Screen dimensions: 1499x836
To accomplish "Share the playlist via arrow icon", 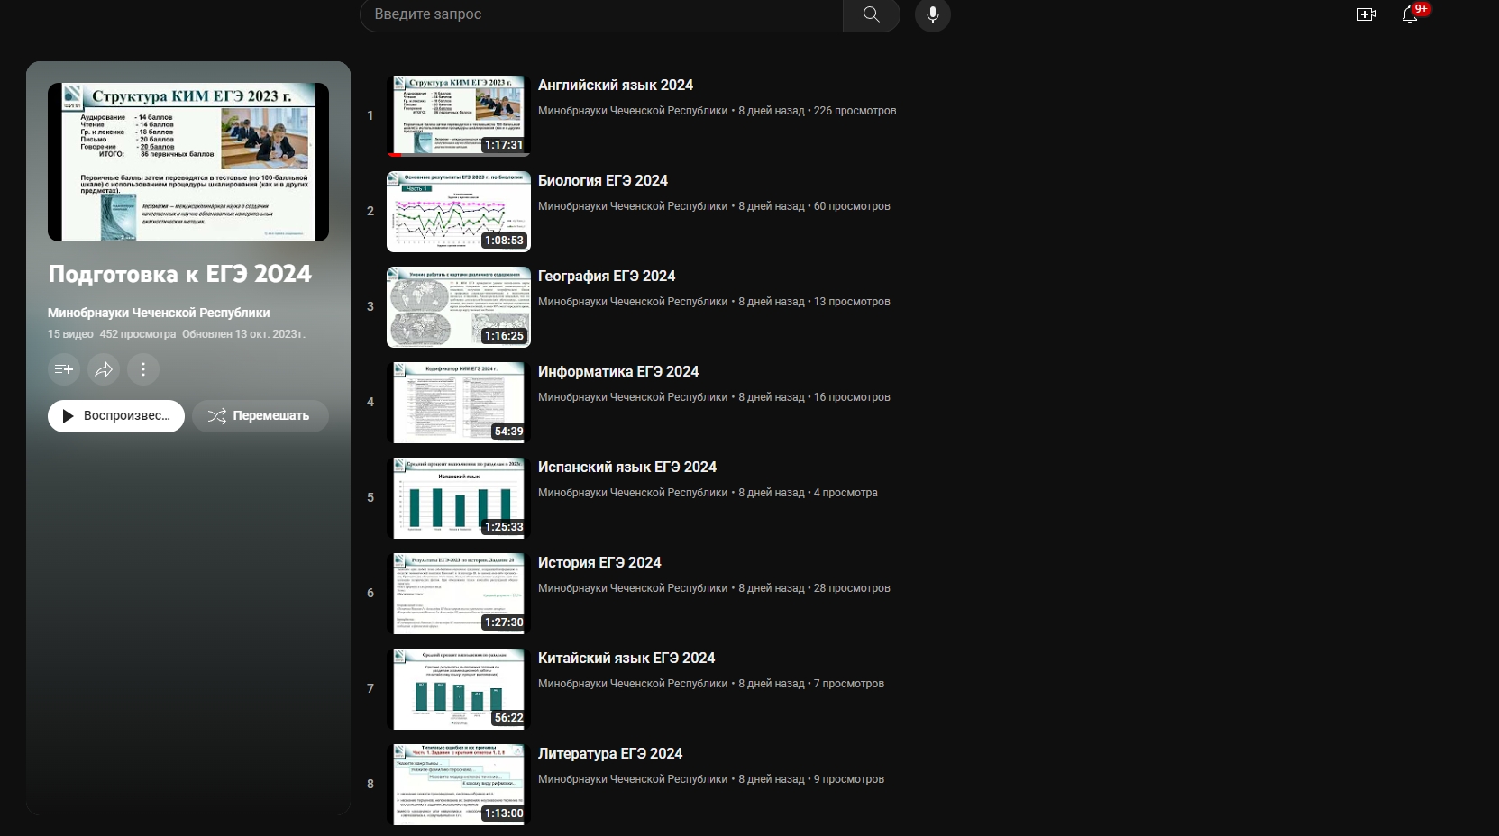I will 104,369.
